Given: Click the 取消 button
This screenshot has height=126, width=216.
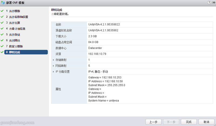Looking at the screenshot, I should [206, 122].
